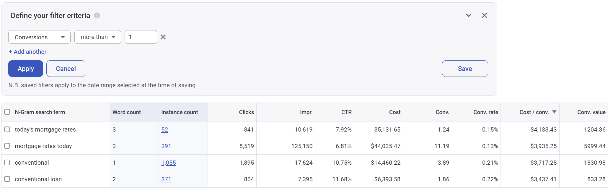The width and height of the screenshot is (608, 188).
Task: Open the Conversions metric dropdown
Action: [x=39, y=37]
